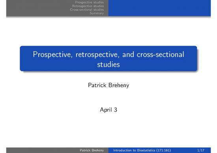Click the blue footer gap before 1/17
Viewport: 217px width, 153px height.
[184, 150]
